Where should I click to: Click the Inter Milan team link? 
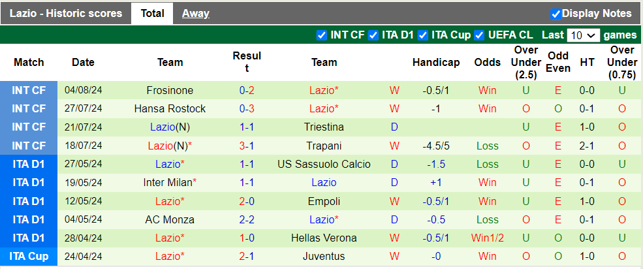[168, 183]
